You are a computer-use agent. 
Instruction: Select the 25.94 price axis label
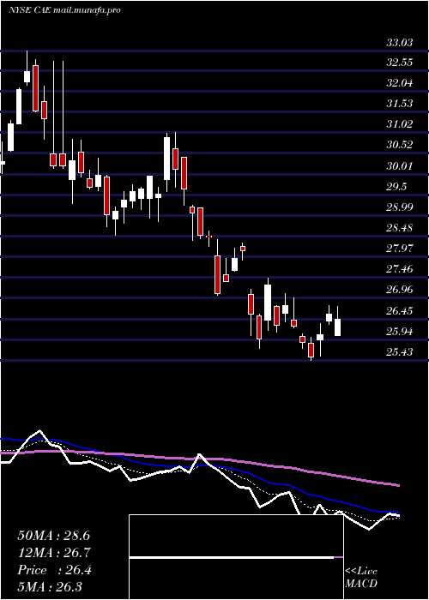[x=399, y=332]
